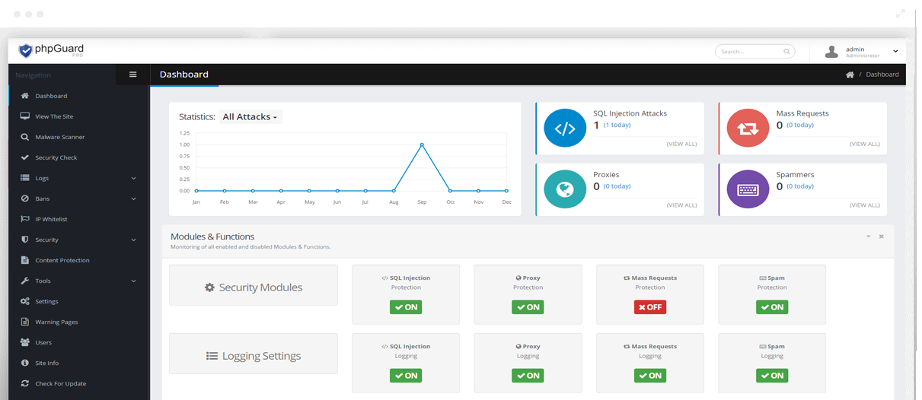The height and width of the screenshot is (400, 922).
Task: Click Logging Settings button
Action: [x=254, y=354]
